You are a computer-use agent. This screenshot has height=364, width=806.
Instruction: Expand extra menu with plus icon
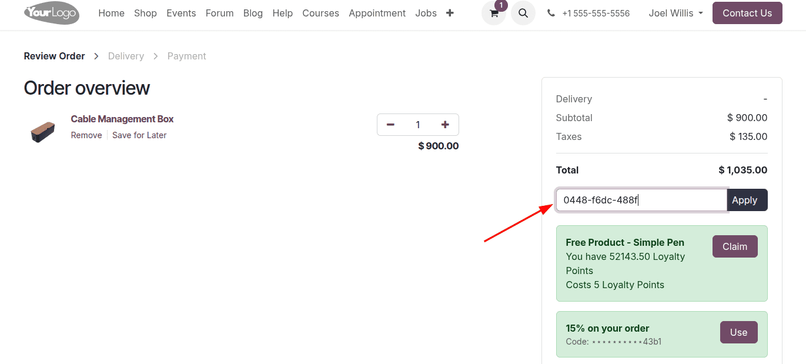click(450, 13)
